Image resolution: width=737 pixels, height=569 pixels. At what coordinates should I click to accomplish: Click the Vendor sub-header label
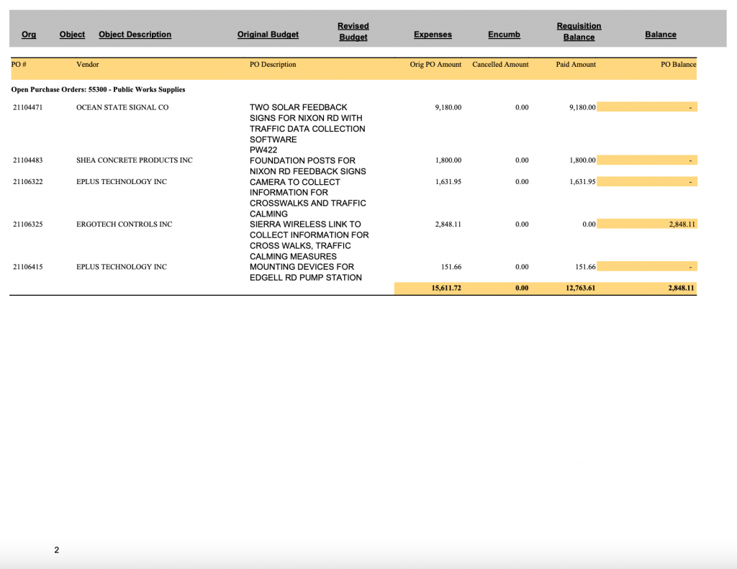point(87,65)
